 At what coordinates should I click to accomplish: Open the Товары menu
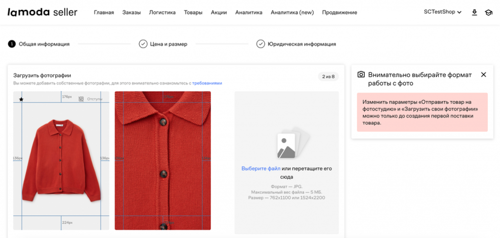[x=193, y=12]
